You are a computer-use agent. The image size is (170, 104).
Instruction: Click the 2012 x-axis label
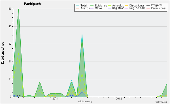coord(119,99)
